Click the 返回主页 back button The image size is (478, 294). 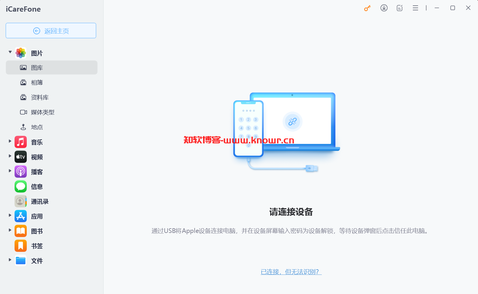tap(51, 31)
